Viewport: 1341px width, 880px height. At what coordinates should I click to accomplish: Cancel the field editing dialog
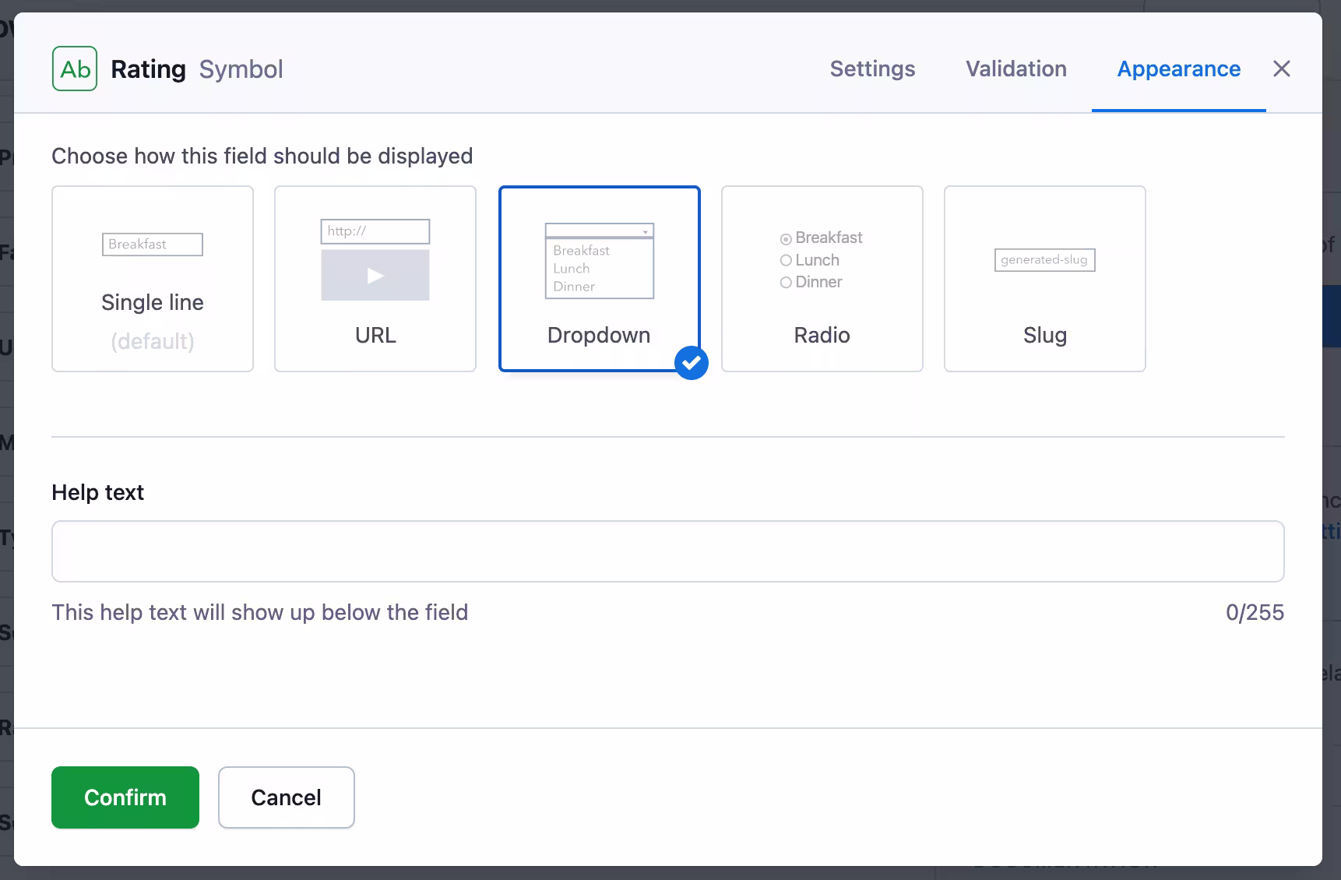287,797
